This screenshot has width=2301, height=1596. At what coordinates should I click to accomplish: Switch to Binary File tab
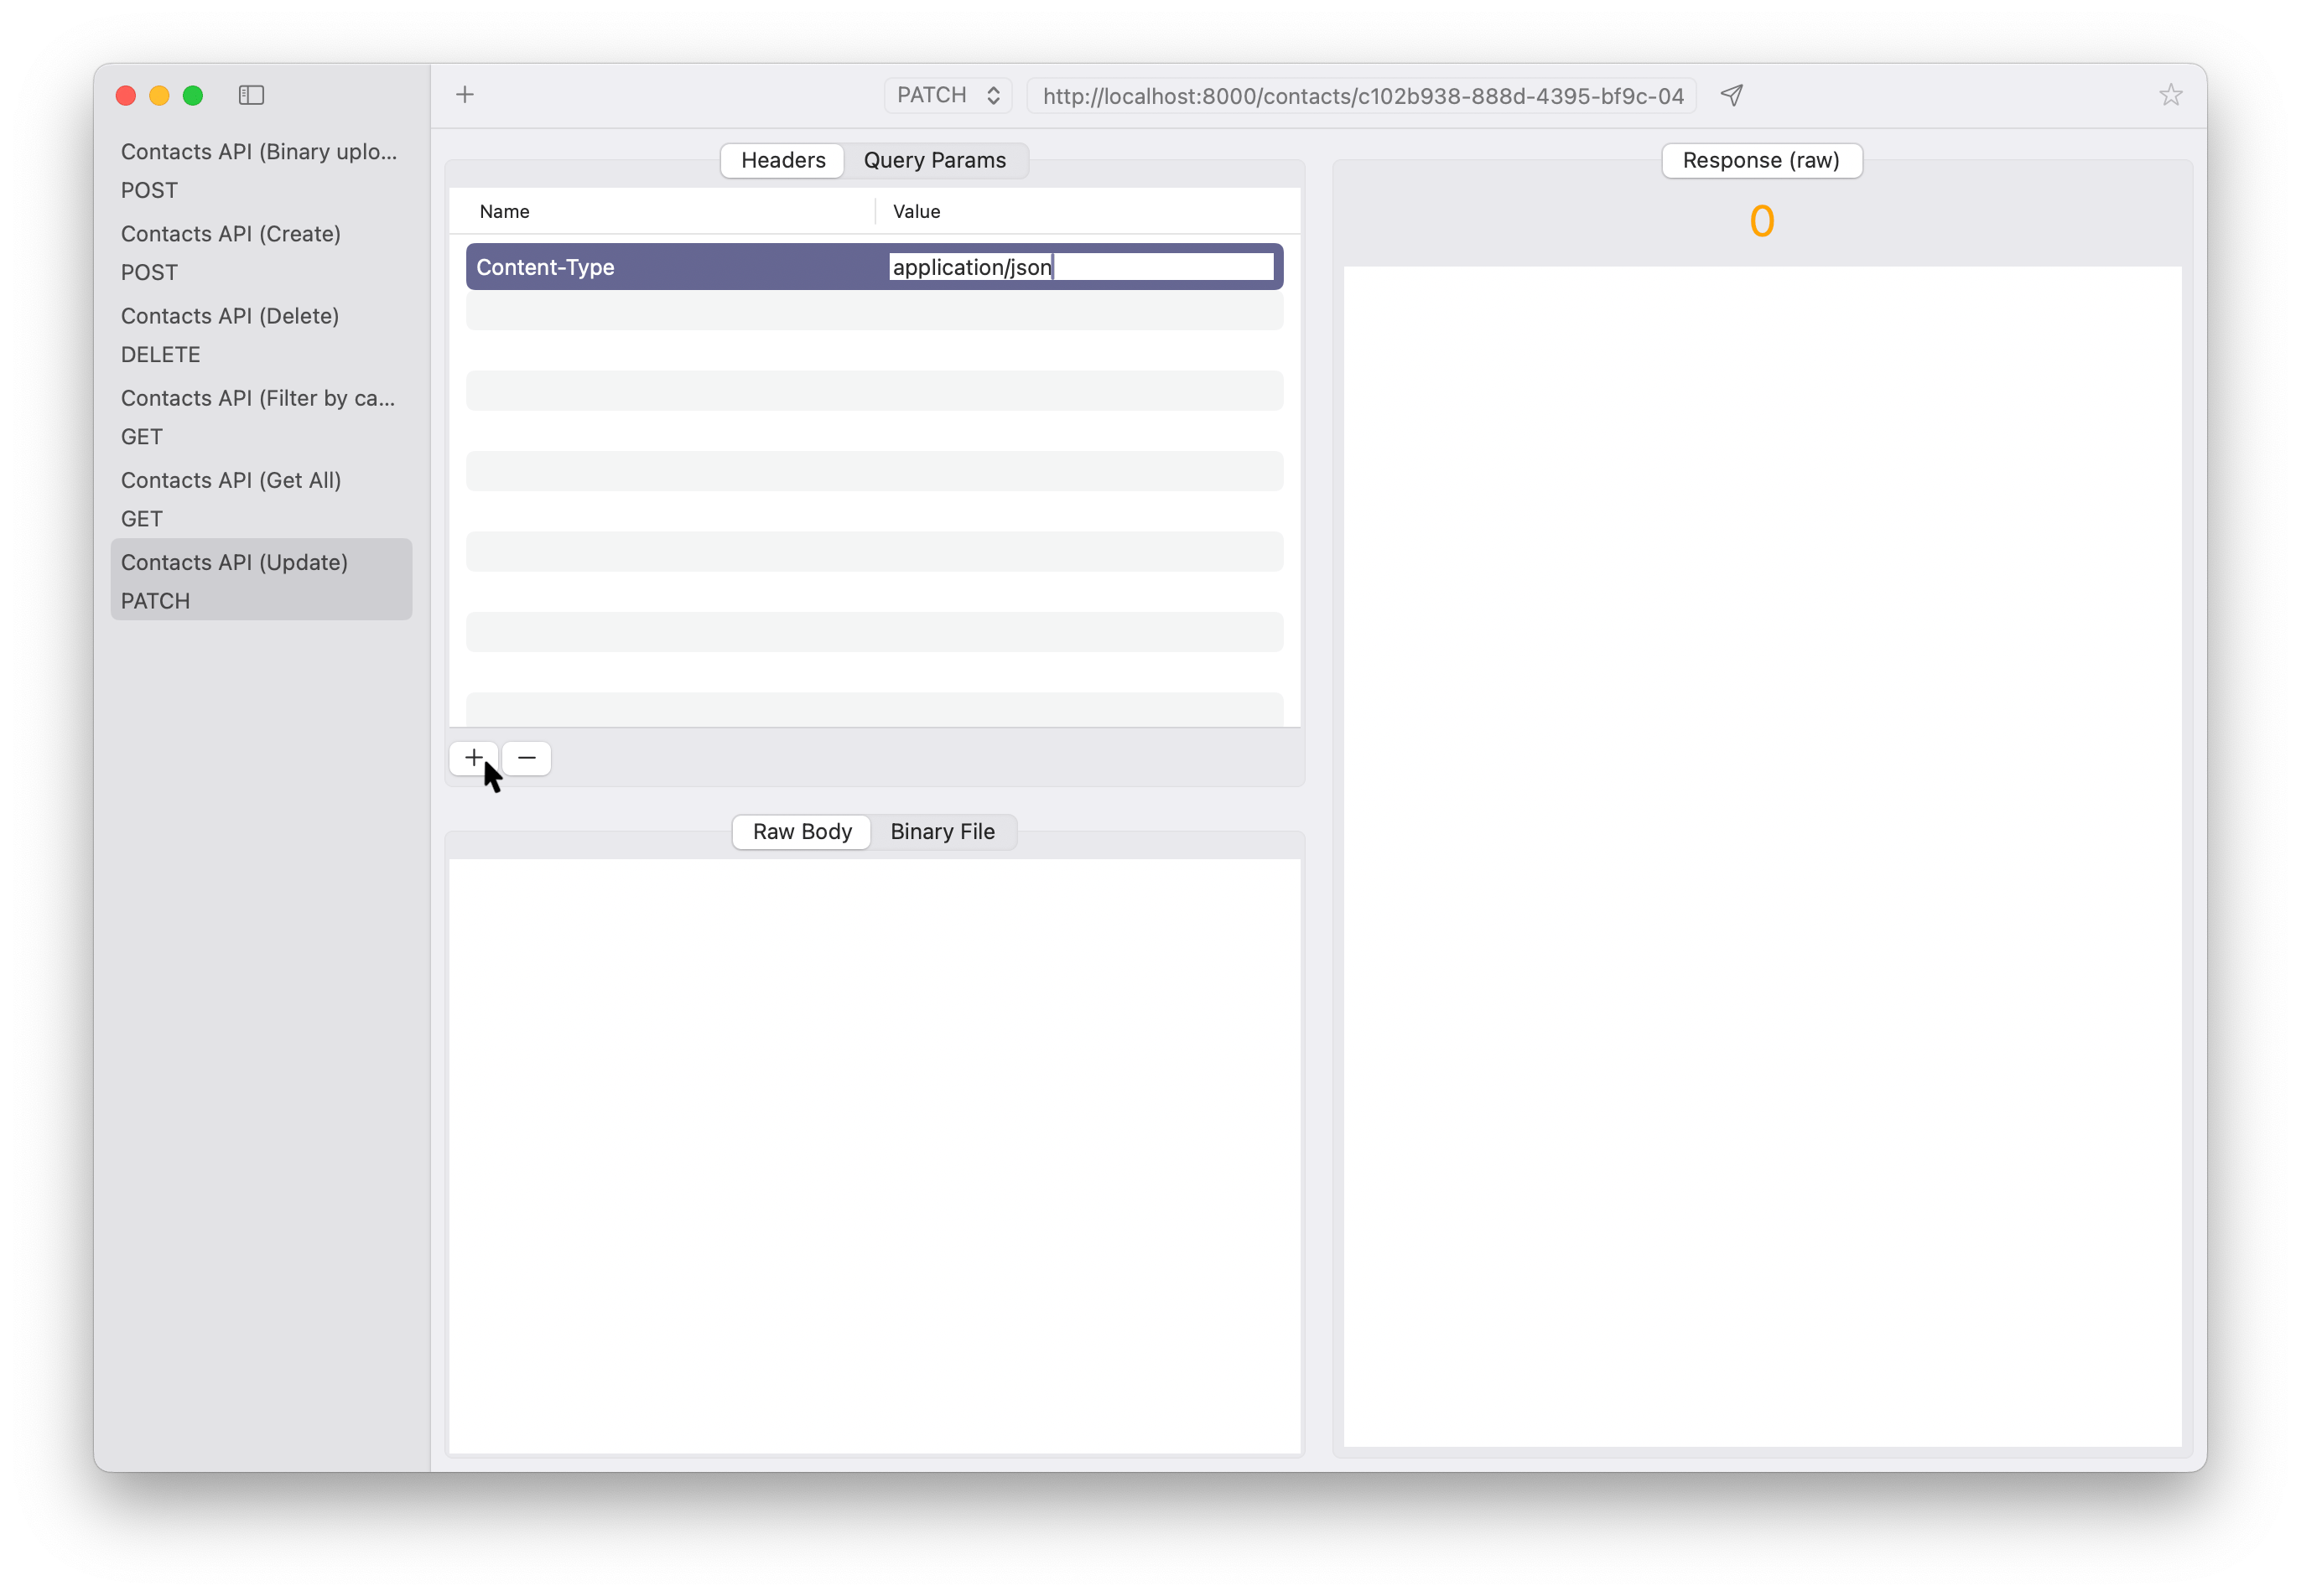pos(942,831)
